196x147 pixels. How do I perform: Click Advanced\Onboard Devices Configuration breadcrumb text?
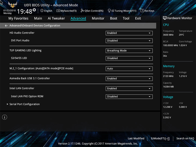pyautogui.click(x=35, y=26)
